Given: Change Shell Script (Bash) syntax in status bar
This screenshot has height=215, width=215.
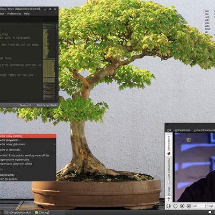Looking at the screenshot, I should point(47,105).
